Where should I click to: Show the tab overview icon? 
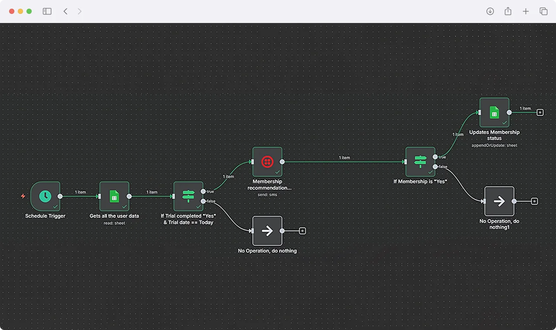tap(543, 11)
